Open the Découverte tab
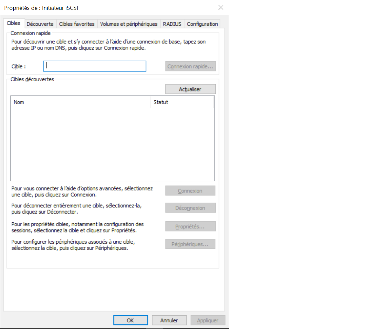 click(x=40, y=24)
